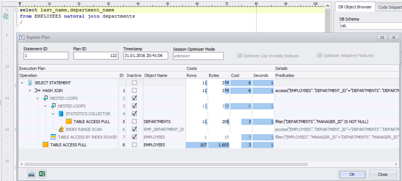The image size is (402, 181).
Task: Toggle Inactive checkbox for HASH JOIN row
Action: 134,91
